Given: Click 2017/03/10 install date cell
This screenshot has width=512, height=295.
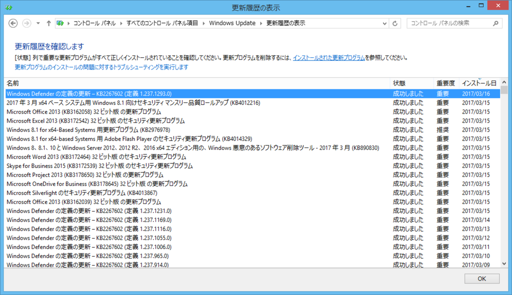Looking at the screenshot, I should pyautogui.click(x=476, y=256).
